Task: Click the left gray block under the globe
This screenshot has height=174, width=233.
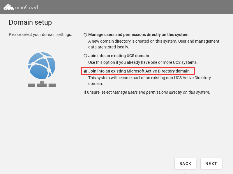Action: pos(31,85)
